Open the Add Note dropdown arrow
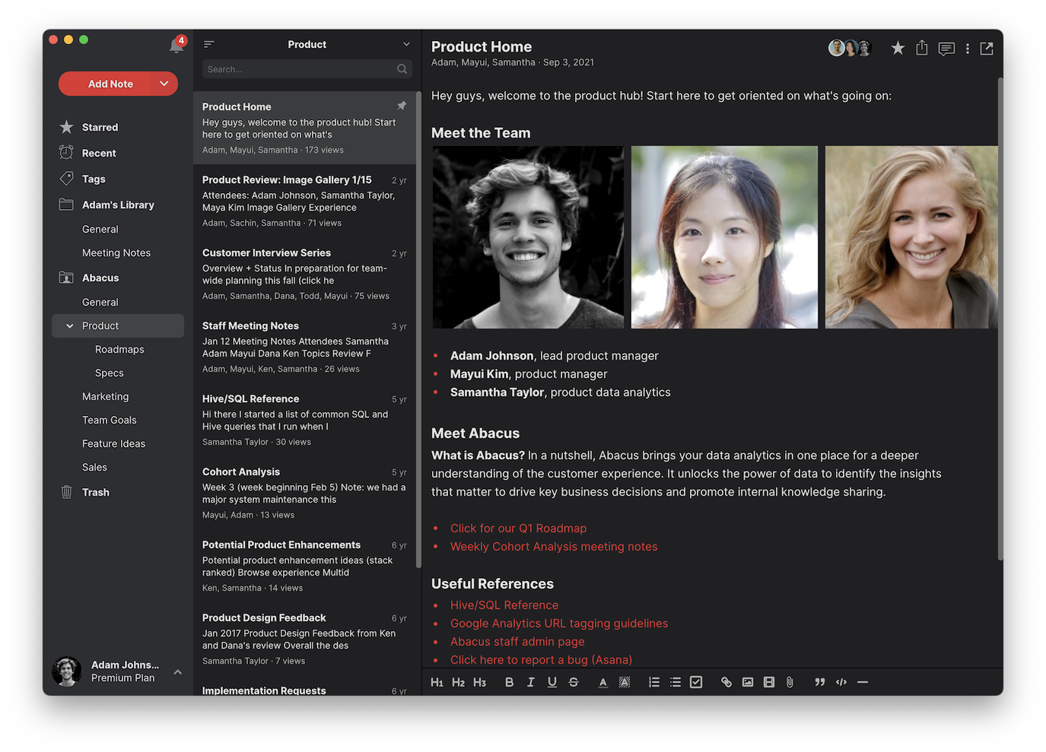 pyautogui.click(x=164, y=84)
